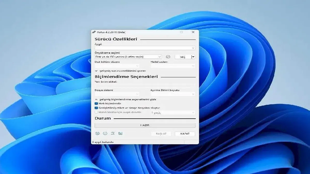310x174 pixels.
Task: Open Dosya sistemi dropdown
Action: (117, 94)
